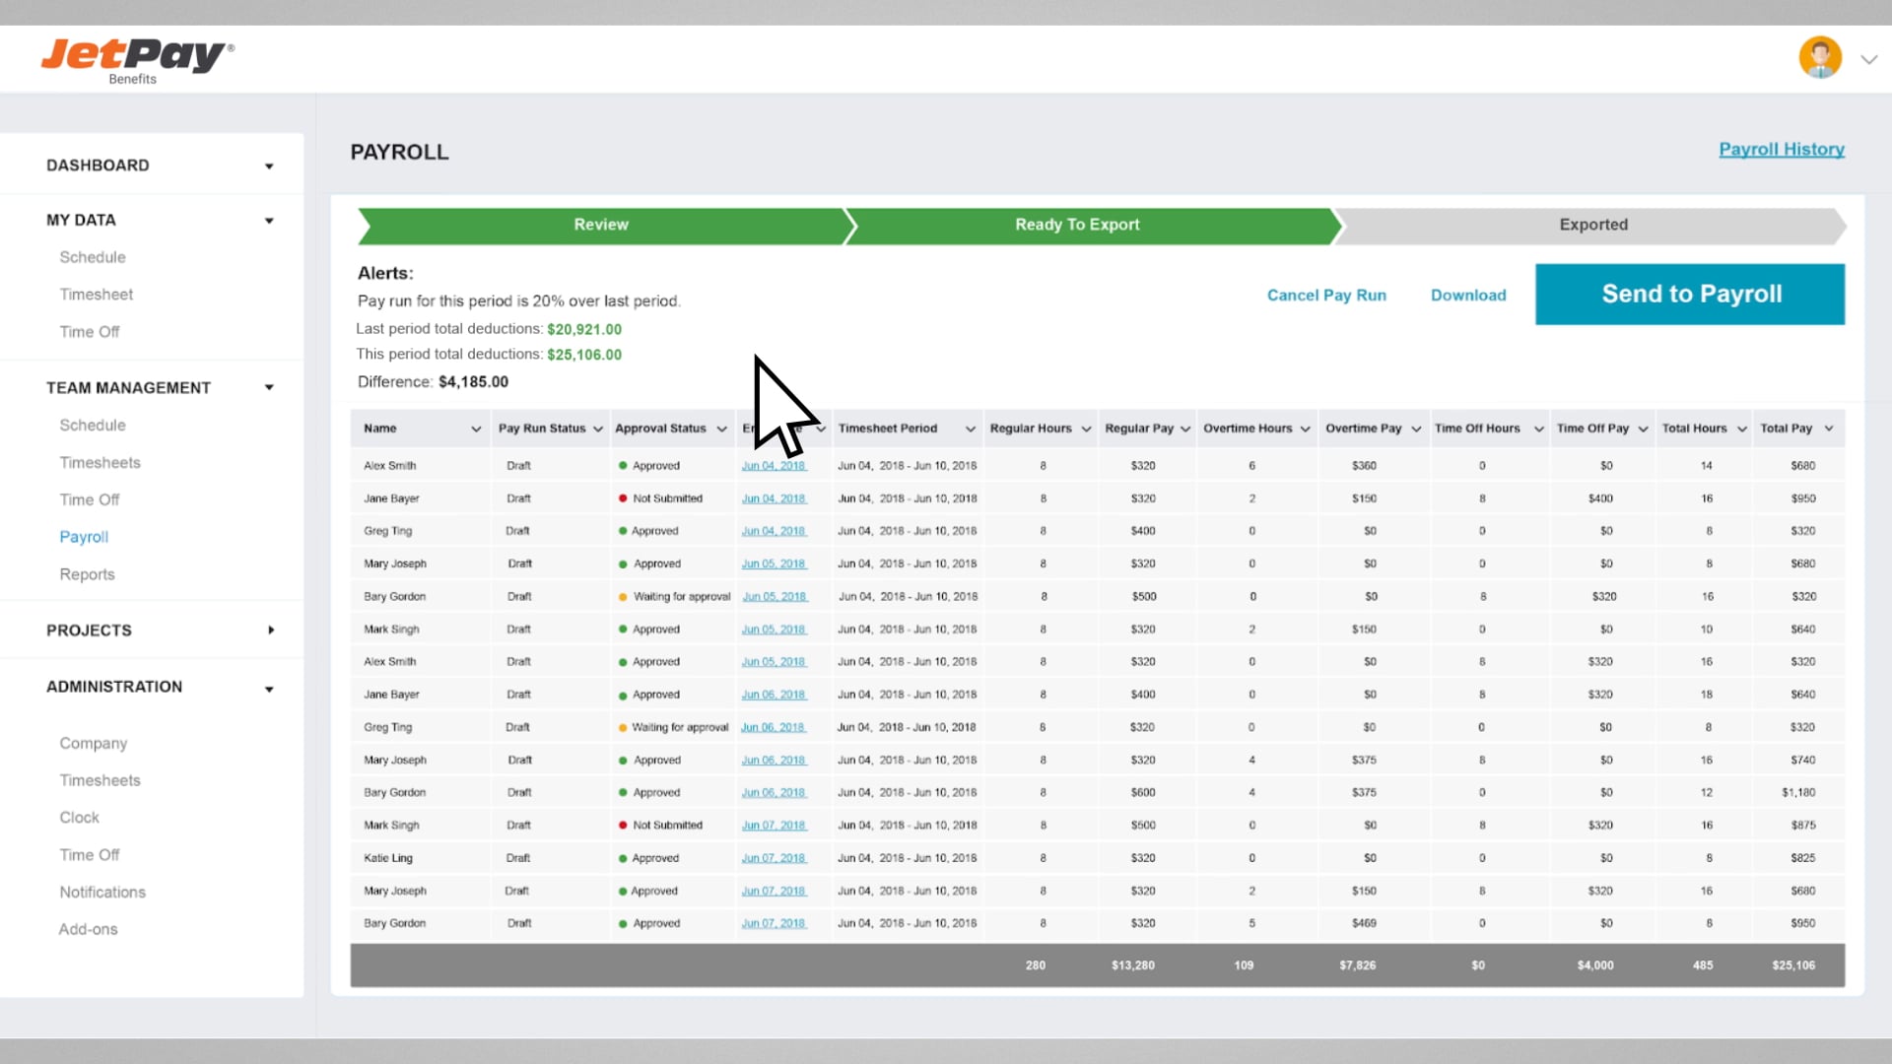
Task: Open the account menu chevron
Action: [x=1868, y=60]
